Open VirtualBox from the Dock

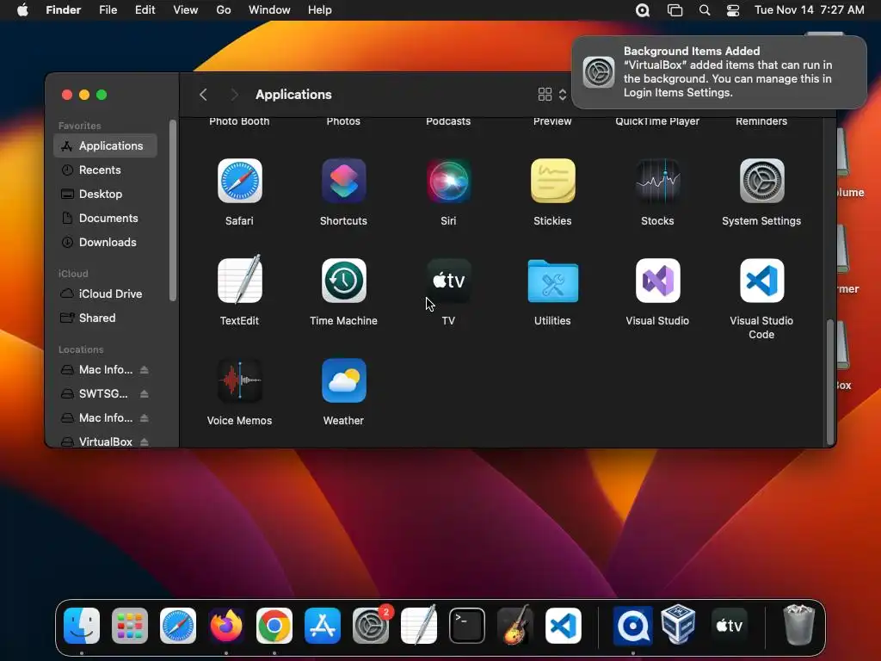pyautogui.click(x=679, y=625)
